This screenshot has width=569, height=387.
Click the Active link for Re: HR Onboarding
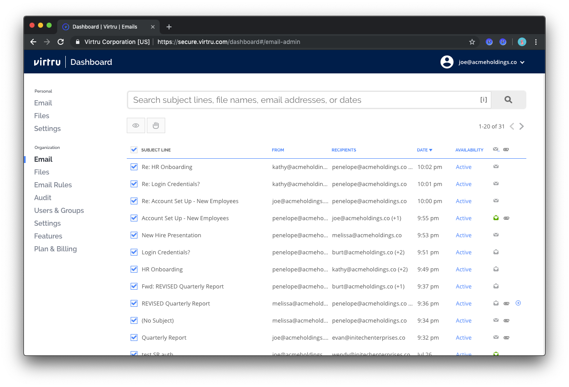[x=463, y=167]
